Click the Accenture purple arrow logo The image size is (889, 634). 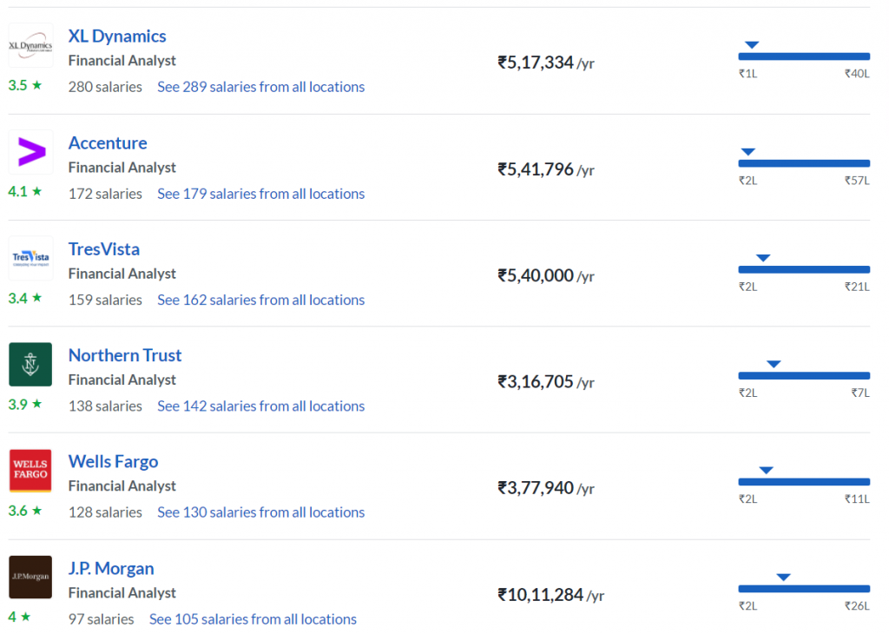coord(30,152)
